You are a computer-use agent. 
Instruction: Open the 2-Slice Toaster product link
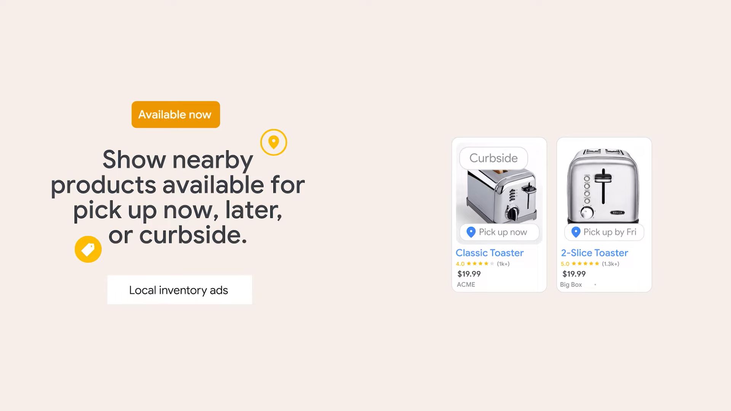(594, 253)
